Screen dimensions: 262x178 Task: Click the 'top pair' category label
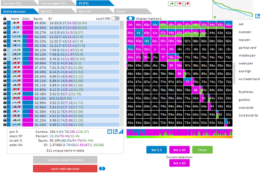pos(244,40)
